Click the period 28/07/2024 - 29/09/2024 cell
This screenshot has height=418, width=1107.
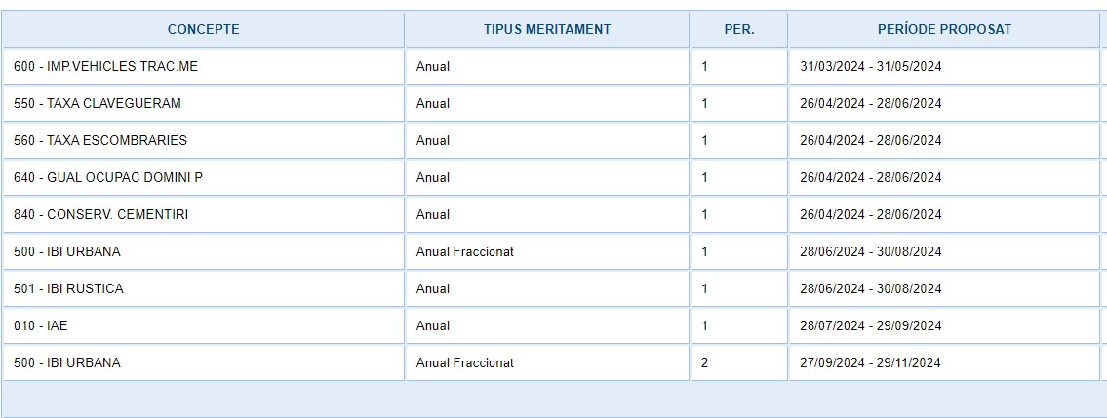point(870,326)
